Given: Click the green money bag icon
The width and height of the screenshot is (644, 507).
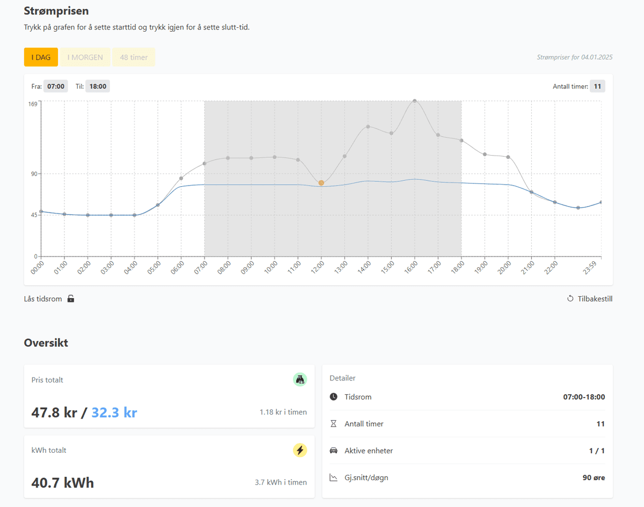Looking at the screenshot, I should point(300,380).
